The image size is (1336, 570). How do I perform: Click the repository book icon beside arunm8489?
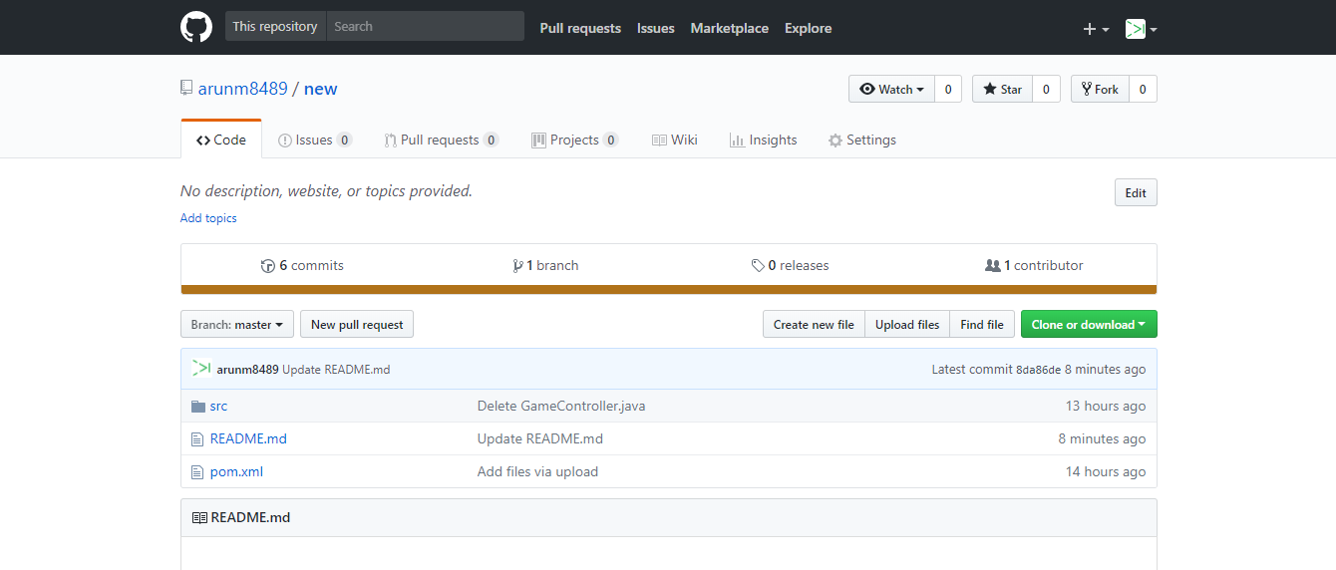[186, 88]
